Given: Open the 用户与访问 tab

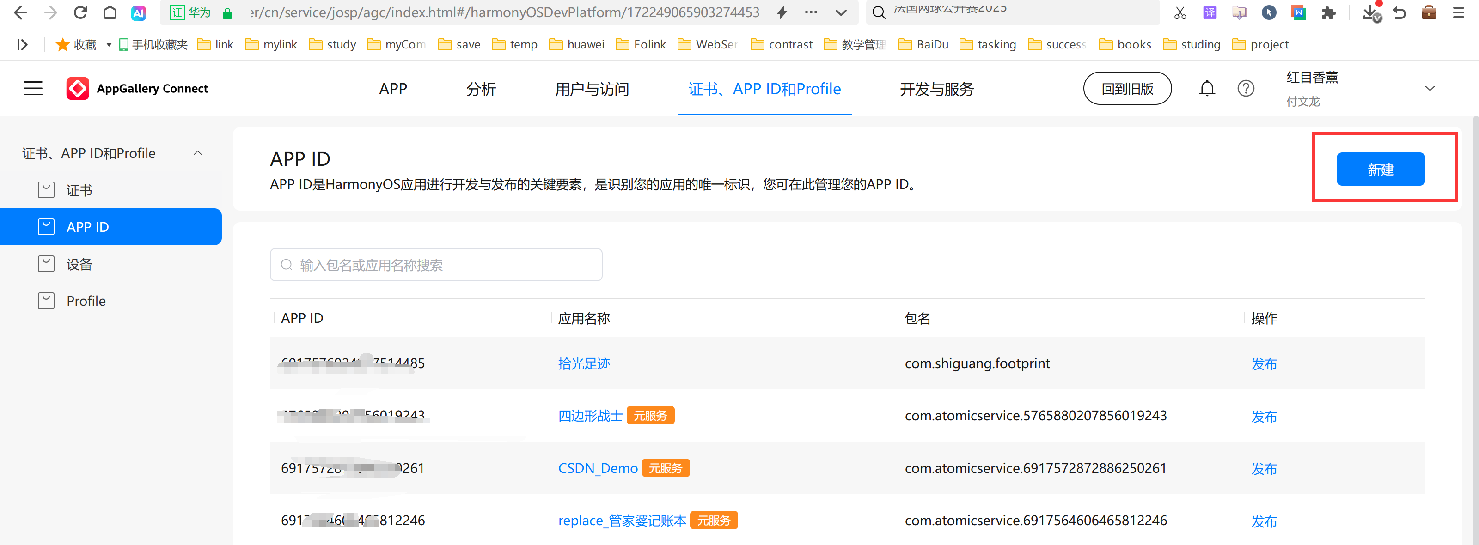Looking at the screenshot, I should (592, 89).
